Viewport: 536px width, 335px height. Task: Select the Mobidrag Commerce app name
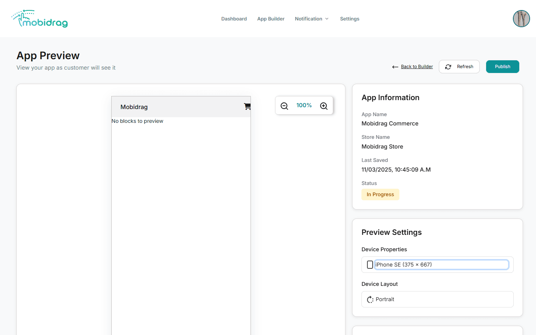coord(390,124)
